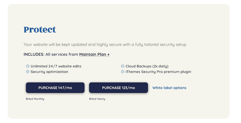Click the '+' in Maintain Plan +
This screenshot has width=241, height=123.
108,55
